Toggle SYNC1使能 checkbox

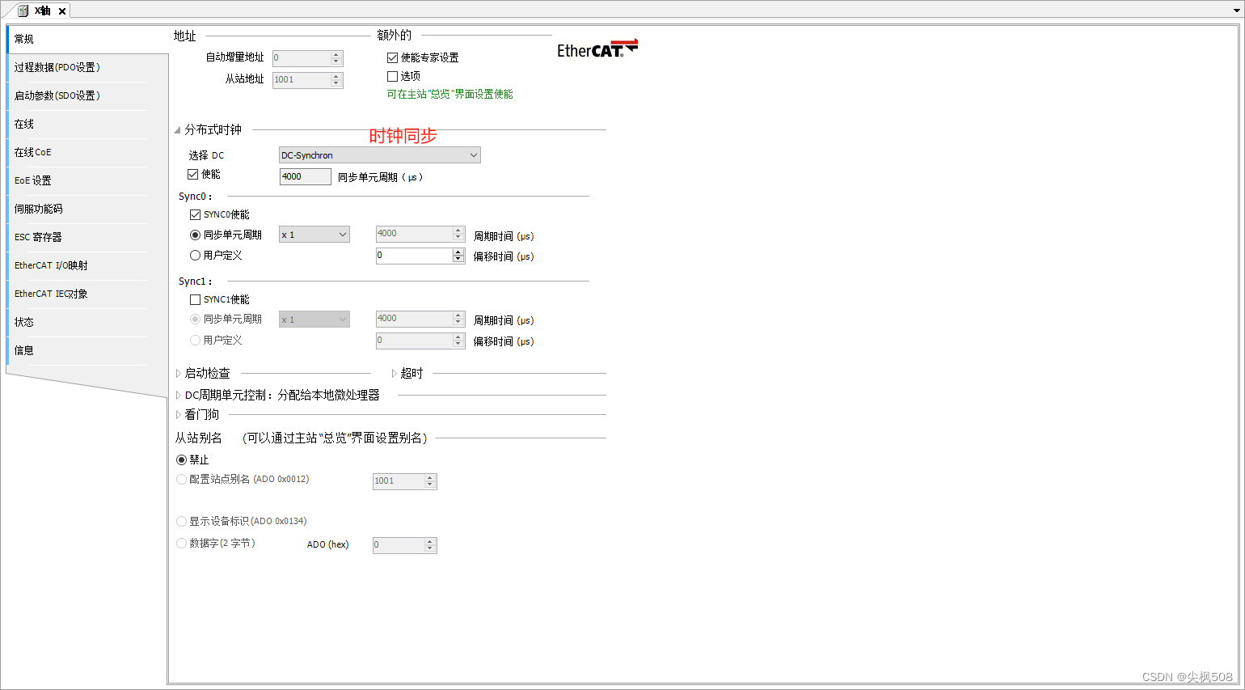point(195,299)
